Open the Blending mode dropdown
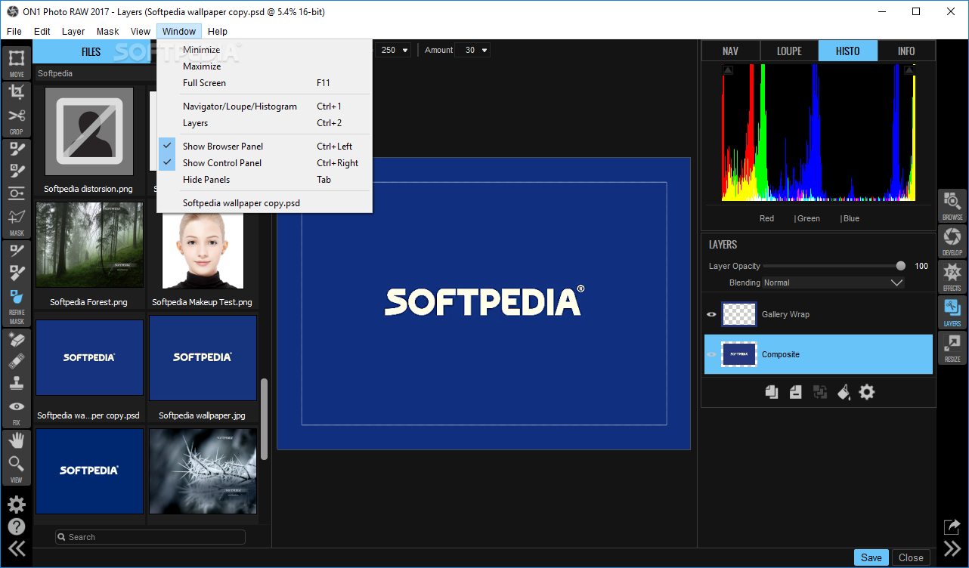 tap(833, 282)
